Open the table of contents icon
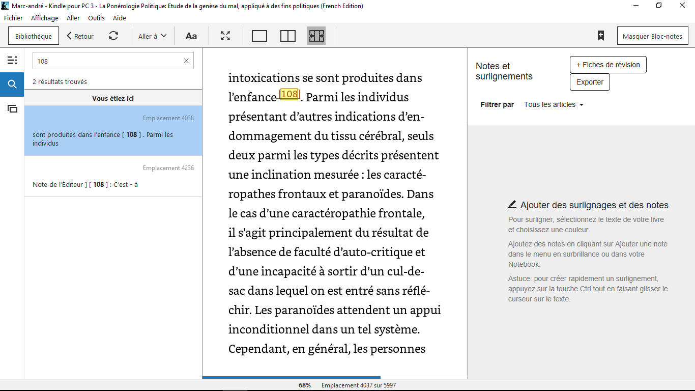The height and width of the screenshot is (391, 695). tap(12, 61)
